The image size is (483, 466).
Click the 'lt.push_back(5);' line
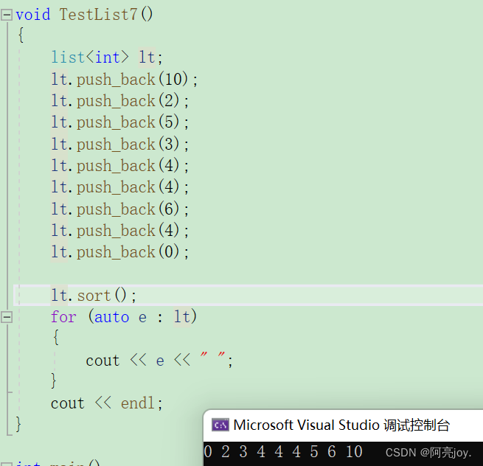click(x=119, y=122)
